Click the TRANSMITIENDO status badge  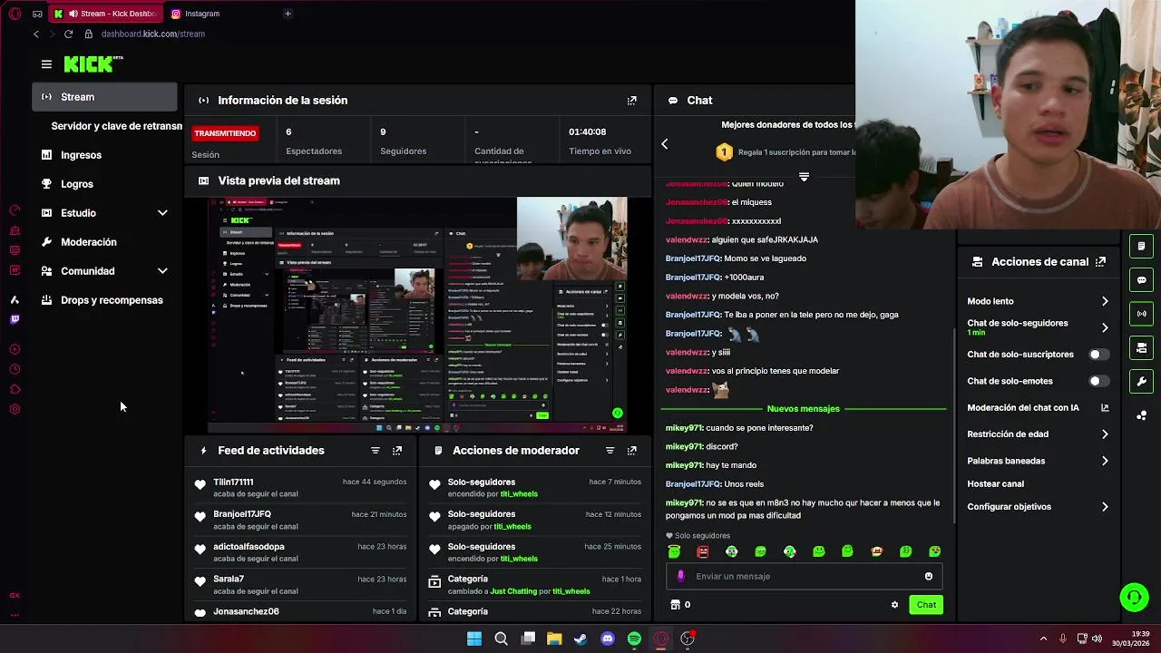pos(225,133)
